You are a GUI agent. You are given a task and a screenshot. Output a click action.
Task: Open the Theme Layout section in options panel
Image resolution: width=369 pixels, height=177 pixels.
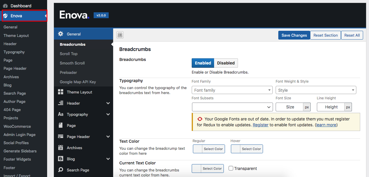pos(83,92)
